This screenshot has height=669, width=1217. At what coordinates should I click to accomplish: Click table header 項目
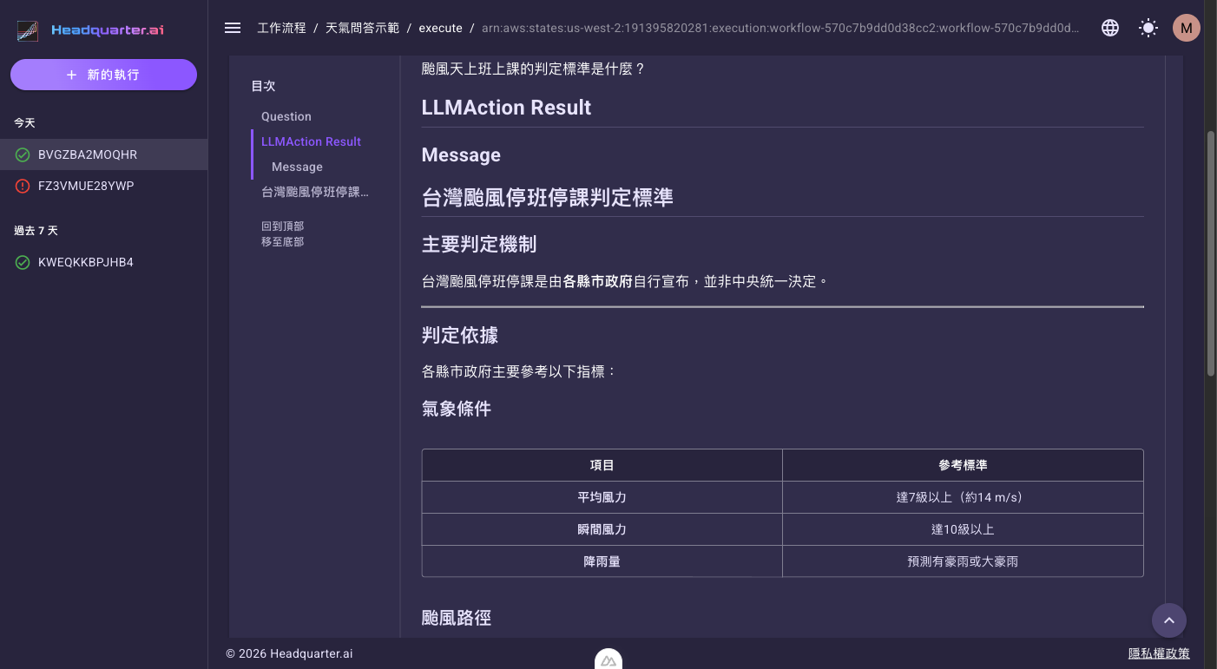[602, 465]
